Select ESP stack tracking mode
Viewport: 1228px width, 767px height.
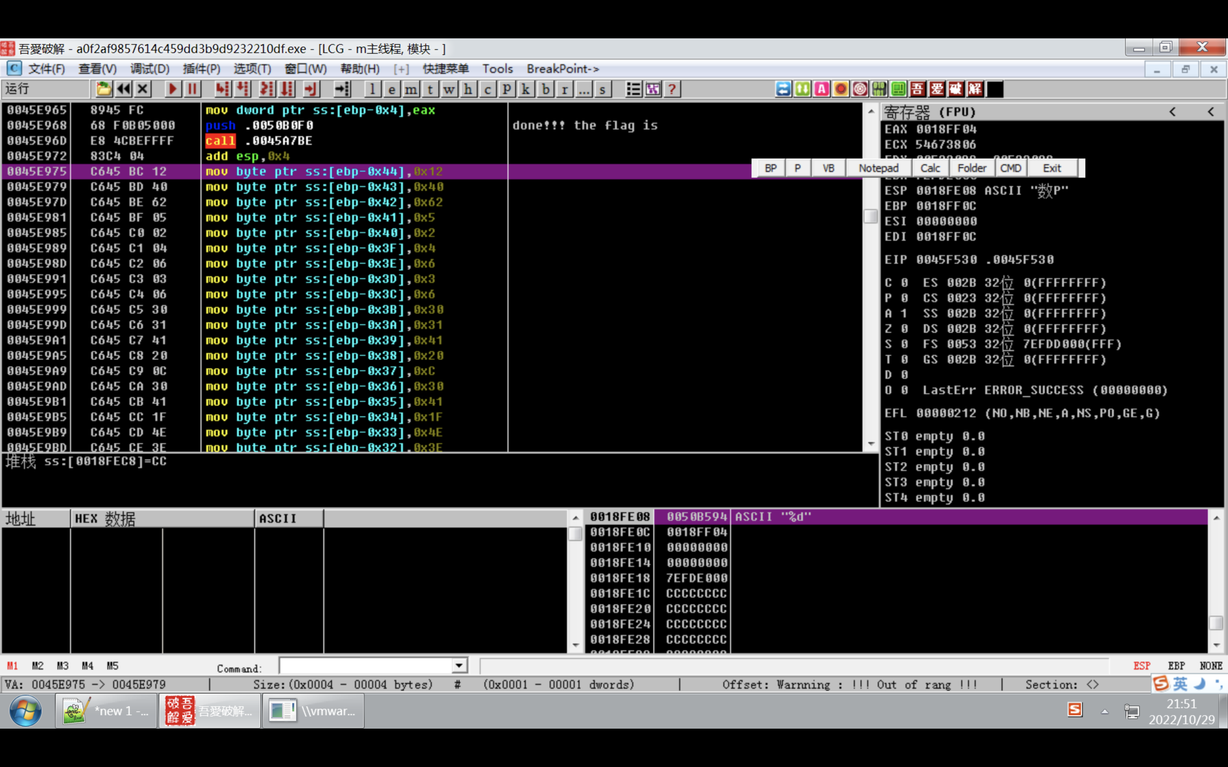click(1142, 666)
